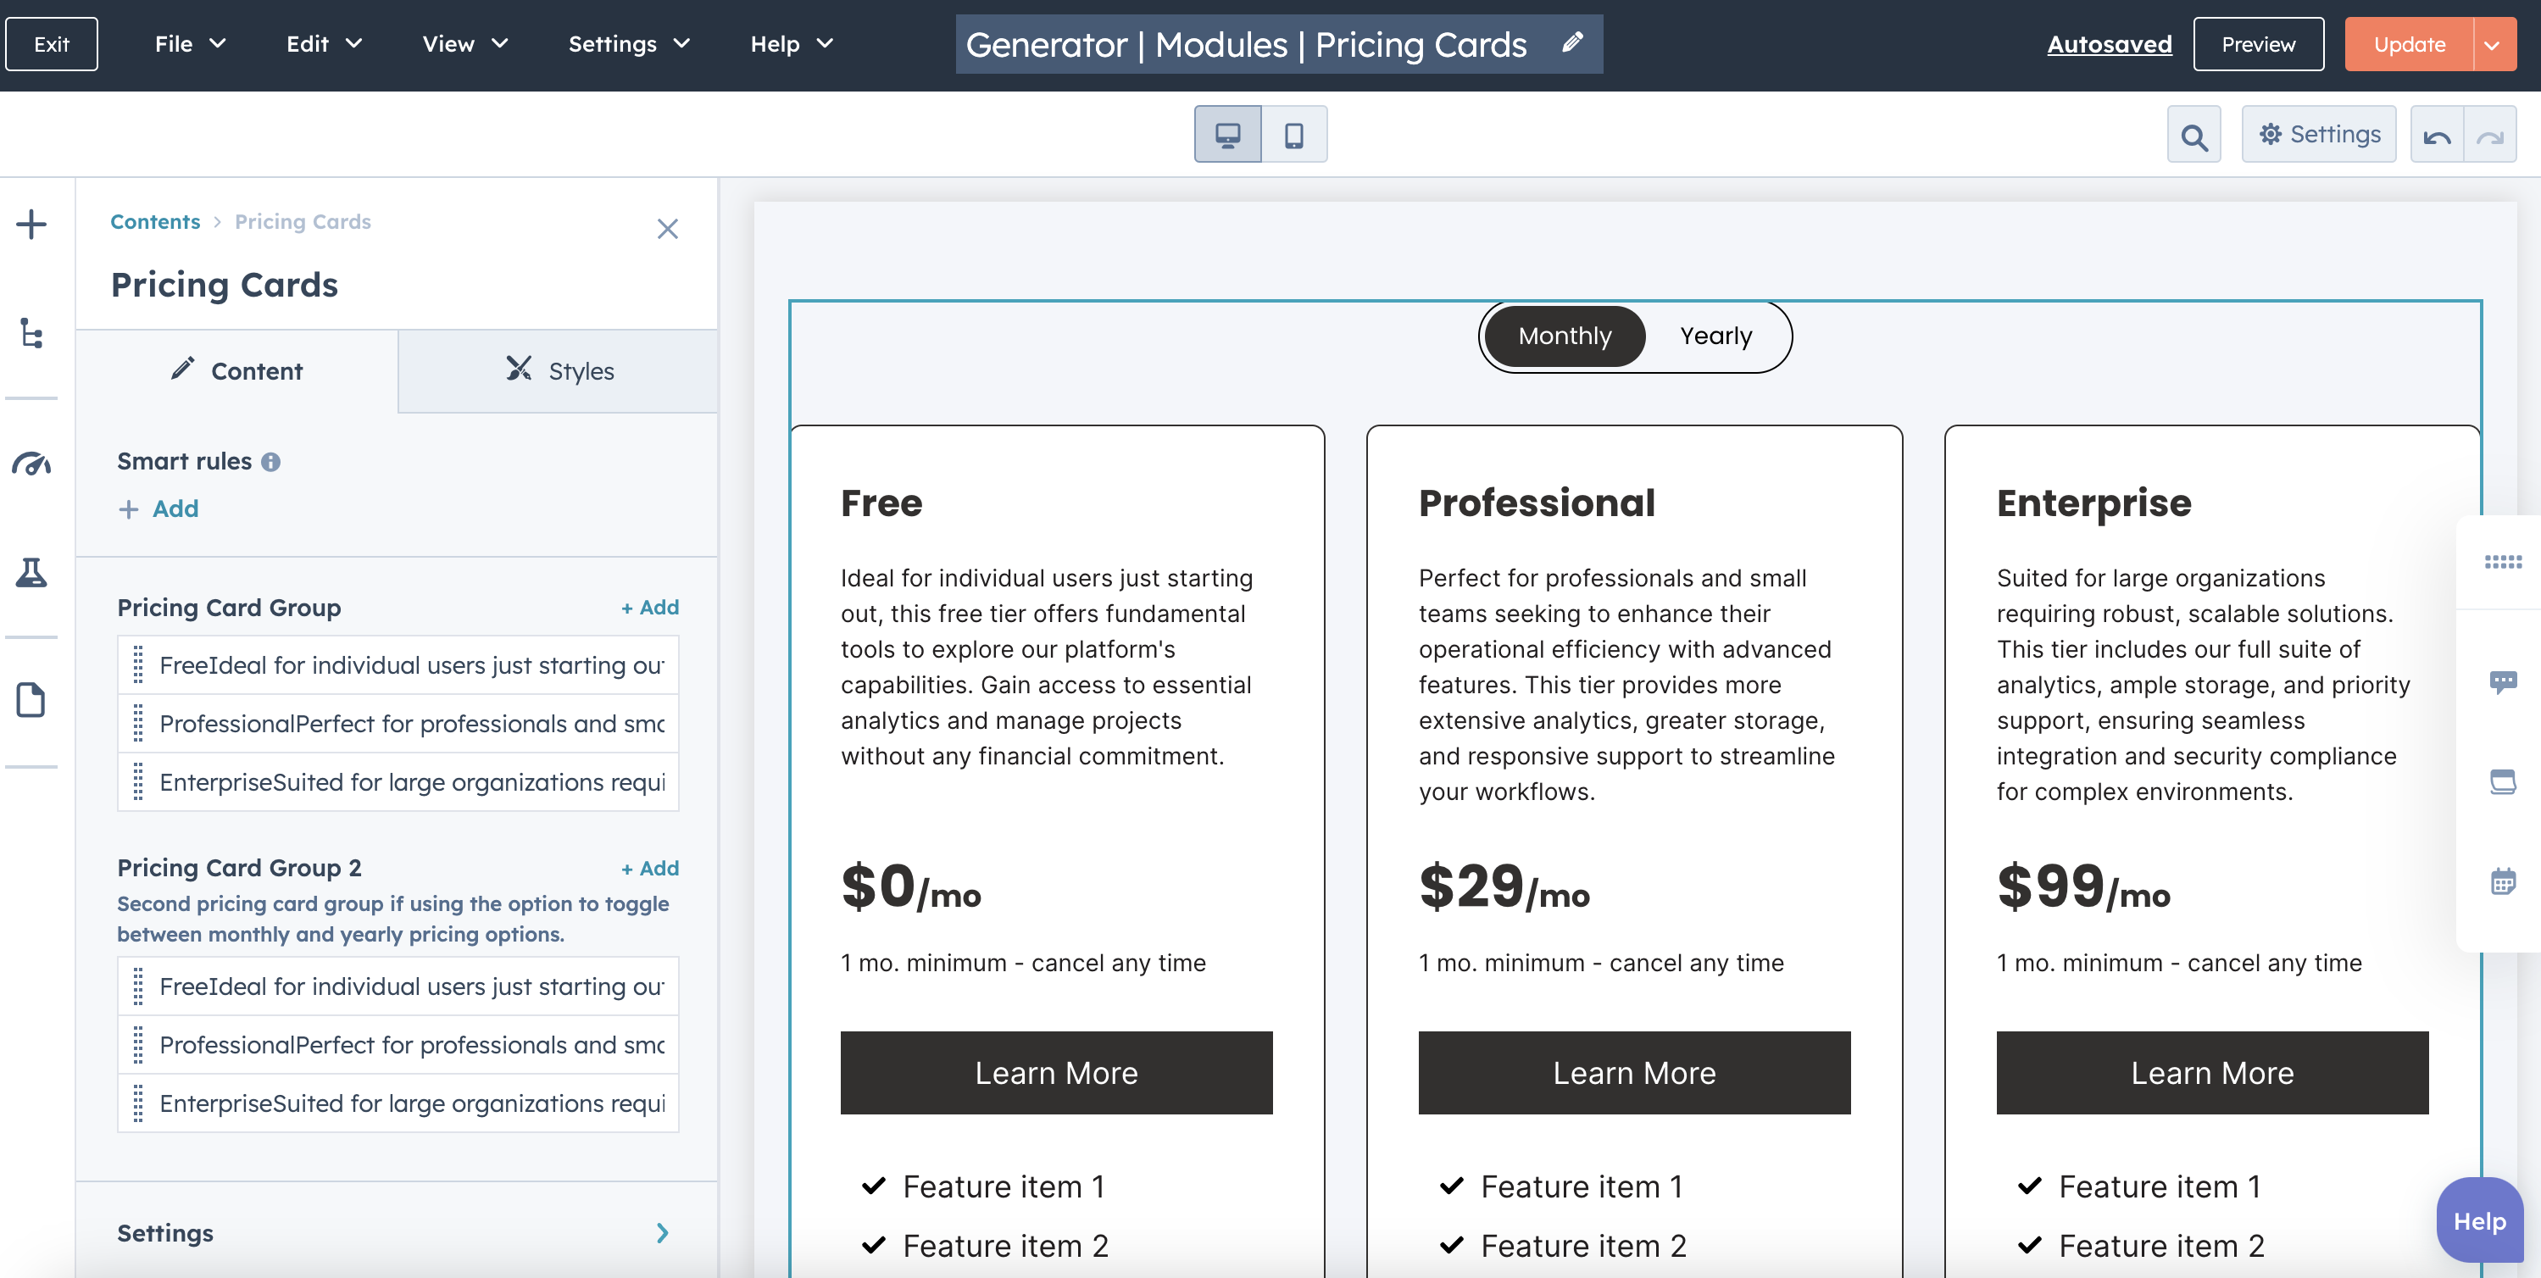2541x1278 pixels.
Task: Click the page document icon in sidebar
Action: pos(31,700)
